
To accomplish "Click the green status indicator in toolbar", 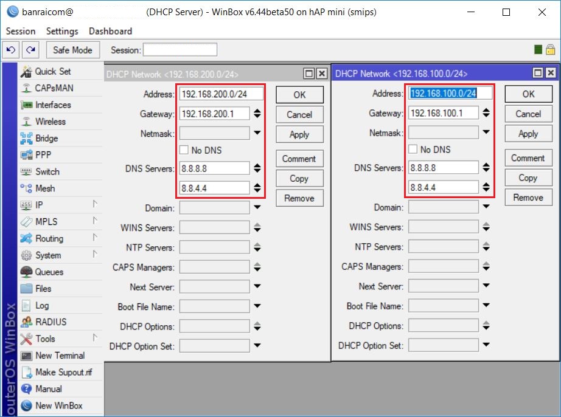I will [538, 50].
